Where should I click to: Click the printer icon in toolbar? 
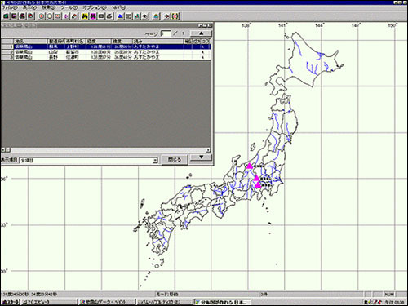(22, 16)
